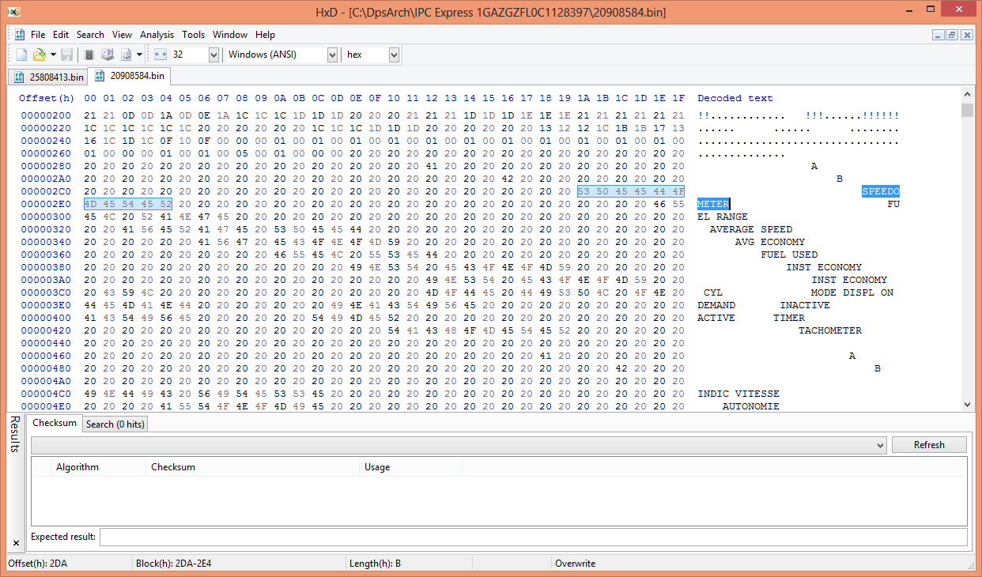Screen dimensions: 982x577
Task: Select the 20908584.bin tab
Action: pyautogui.click(x=129, y=76)
